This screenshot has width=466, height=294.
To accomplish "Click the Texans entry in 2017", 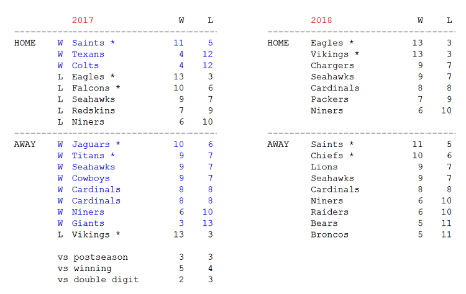I will 88,55.
